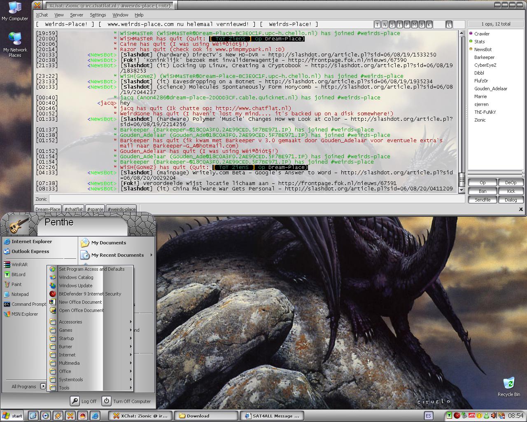Launch Notepad from Start menu
Image resolution: width=527 pixels, height=422 pixels.
point(16,294)
